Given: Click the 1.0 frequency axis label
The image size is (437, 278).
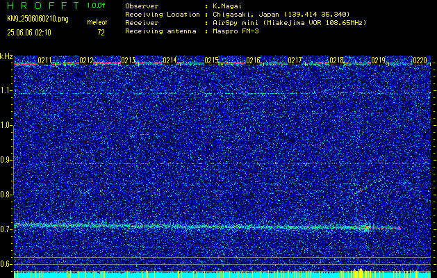Looking at the screenshot, I should 6,125.
